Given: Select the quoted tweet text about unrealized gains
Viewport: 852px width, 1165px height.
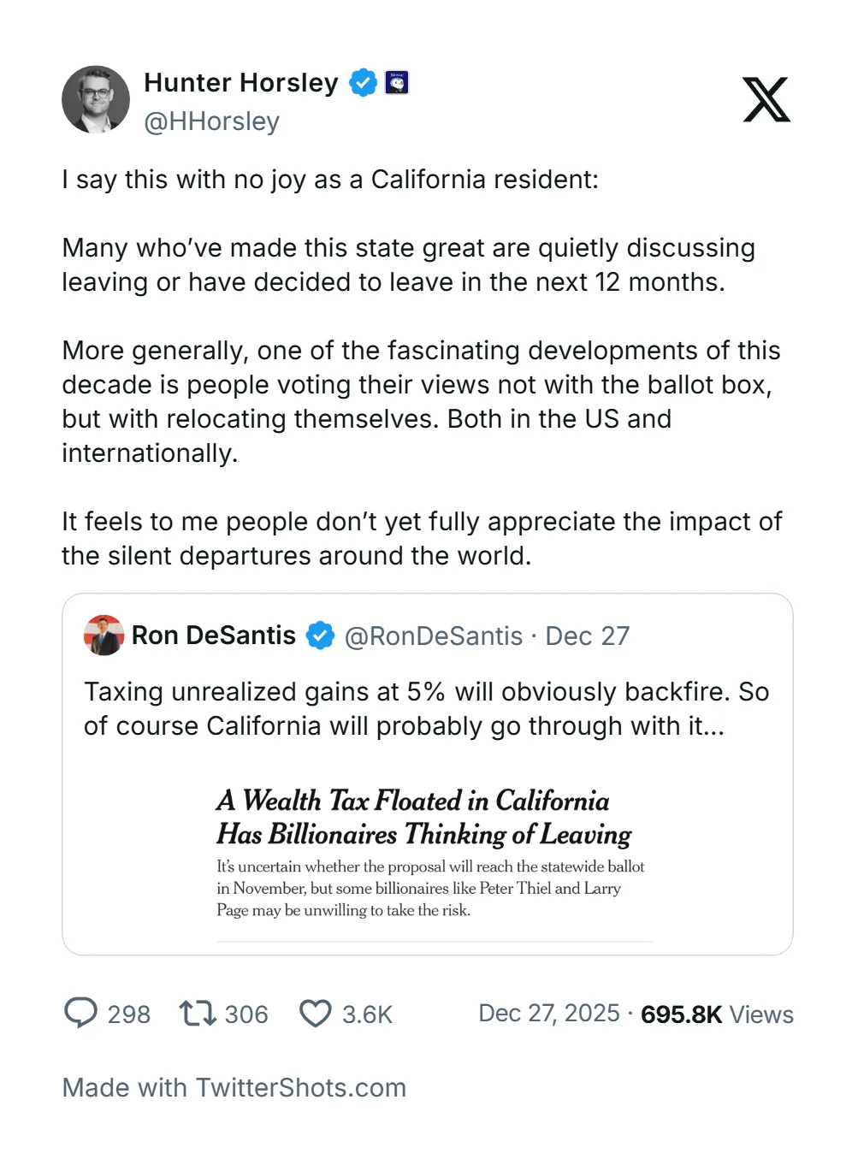Looking at the screenshot, I should click(426, 708).
